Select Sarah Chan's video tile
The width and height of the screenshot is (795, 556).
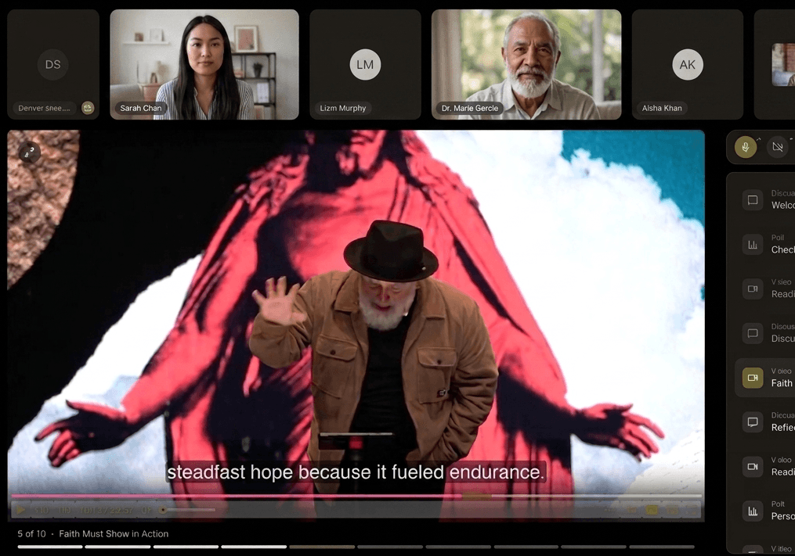[x=204, y=64]
